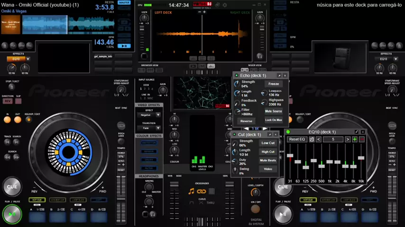Click the 16k band slider in EQ10
The height and width of the screenshot is (227, 405).
pyautogui.click(x=361, y=158)
